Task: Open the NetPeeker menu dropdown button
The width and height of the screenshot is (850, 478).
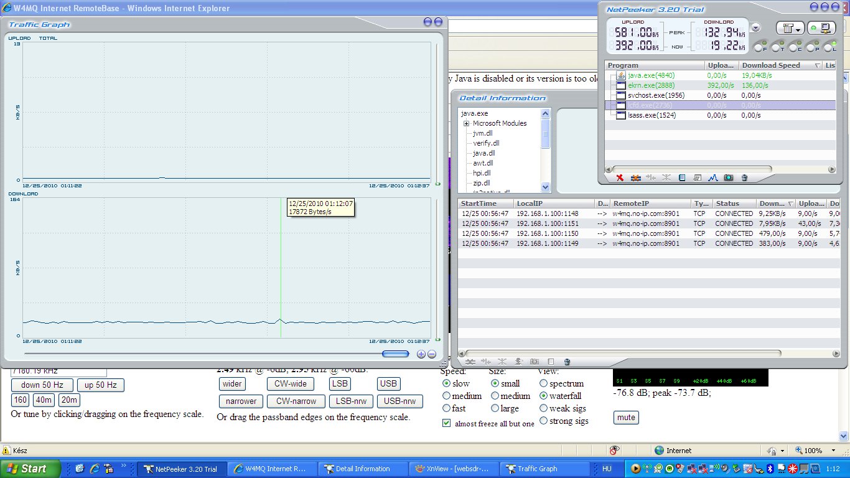Action: coord(790,28)
